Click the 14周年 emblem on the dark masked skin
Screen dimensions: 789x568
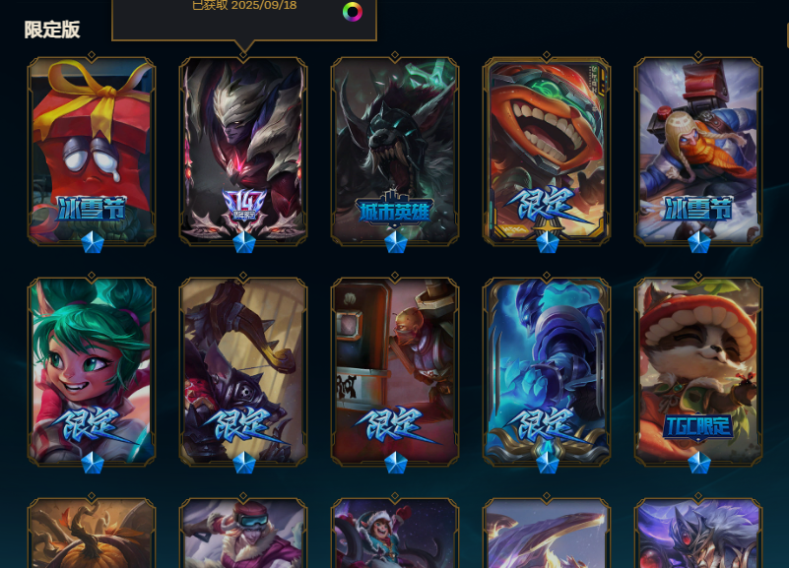click(244, 206)
